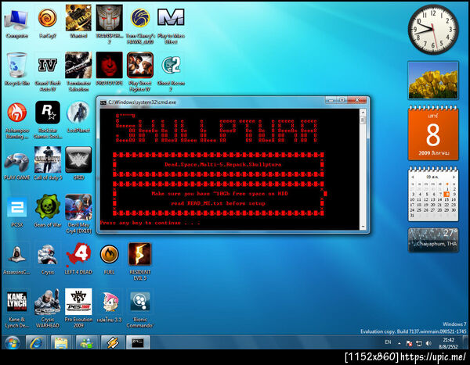Open taskbar clock showing 21:42
470x365 pixels.
tap(448, 343)
